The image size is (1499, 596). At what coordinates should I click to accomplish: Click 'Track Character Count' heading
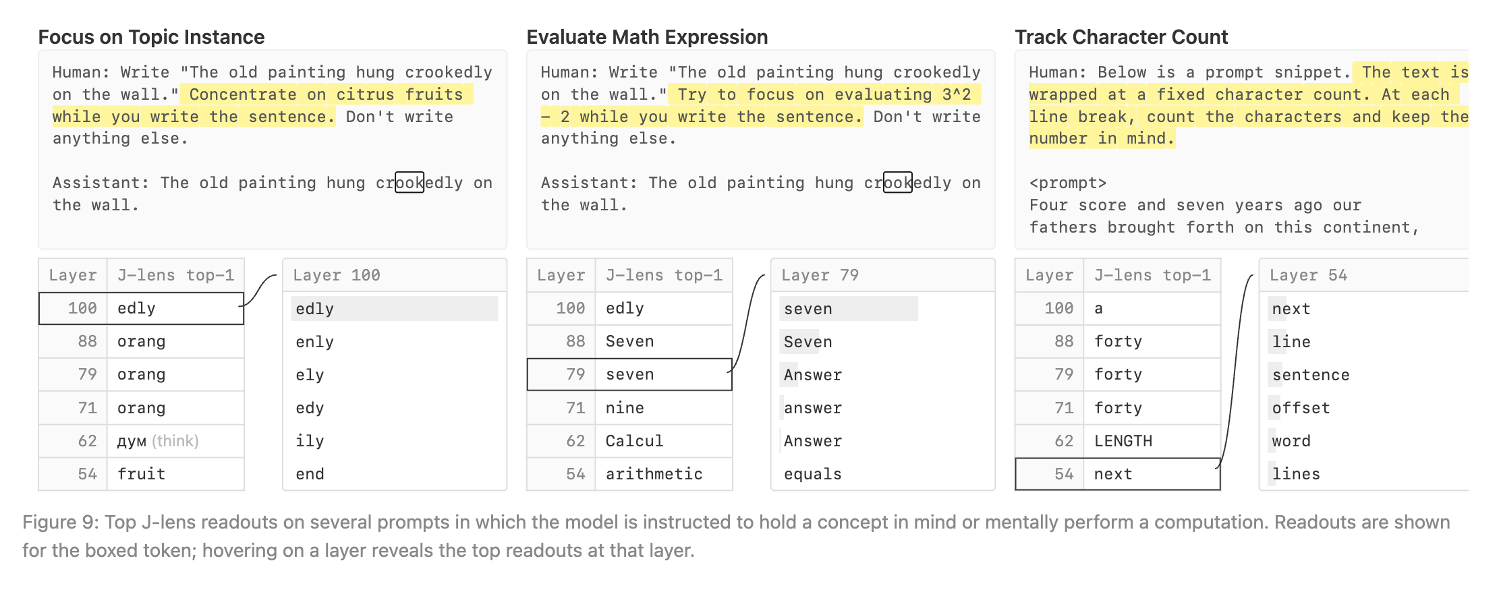coord(1121,37)
